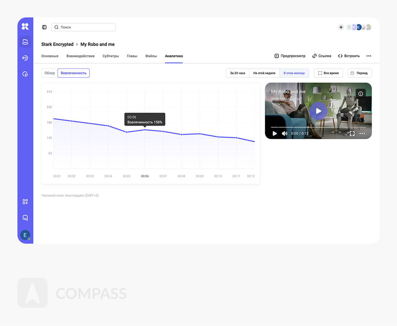This screenshot has width=397, height=326.
Task: Click the info icon on video thumbnail
Action: coord(360,94)
